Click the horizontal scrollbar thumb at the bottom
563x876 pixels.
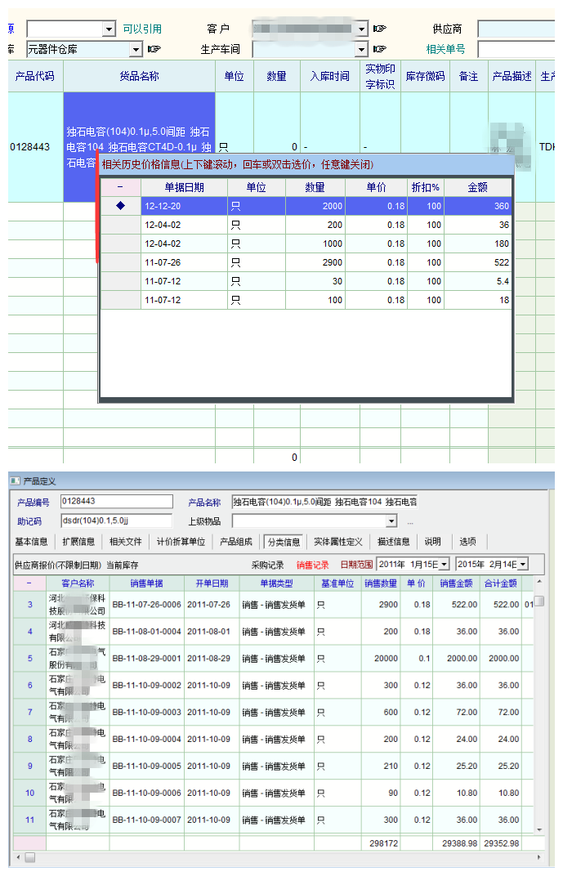[29, 857]
